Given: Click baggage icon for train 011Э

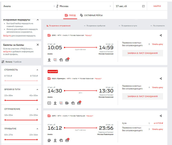Looking at the screenshot, I should [79, 103].
